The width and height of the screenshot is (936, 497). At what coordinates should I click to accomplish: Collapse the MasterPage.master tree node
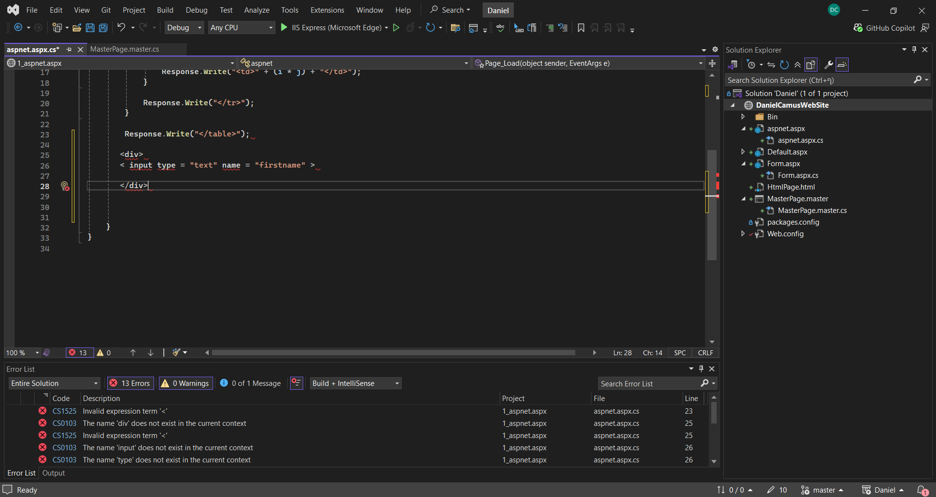(743, 198)
